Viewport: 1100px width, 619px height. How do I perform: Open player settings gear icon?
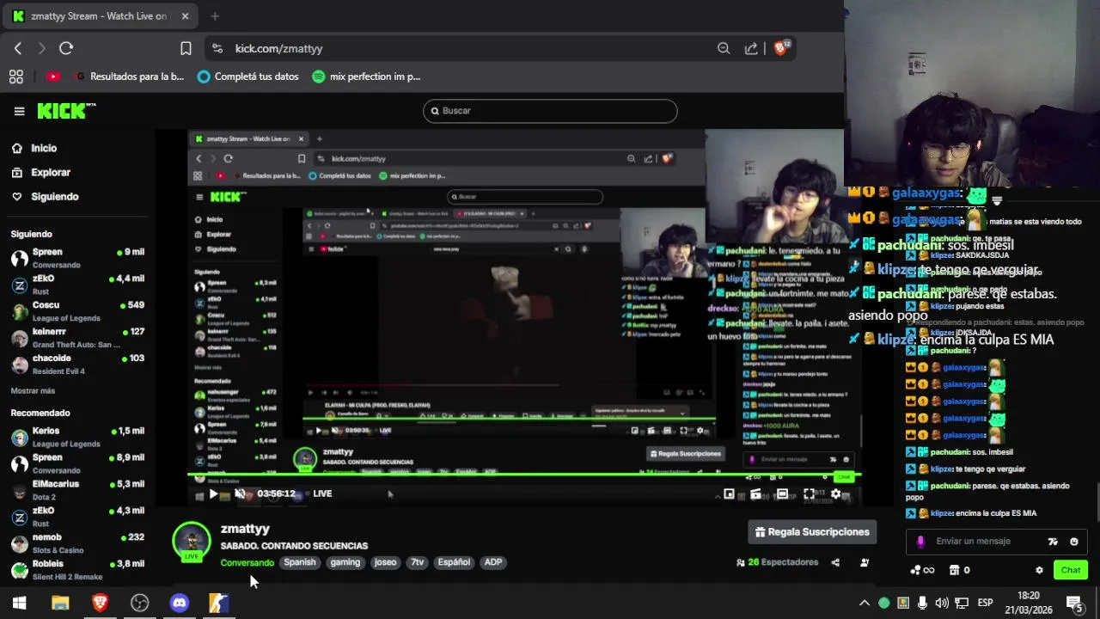835,494
